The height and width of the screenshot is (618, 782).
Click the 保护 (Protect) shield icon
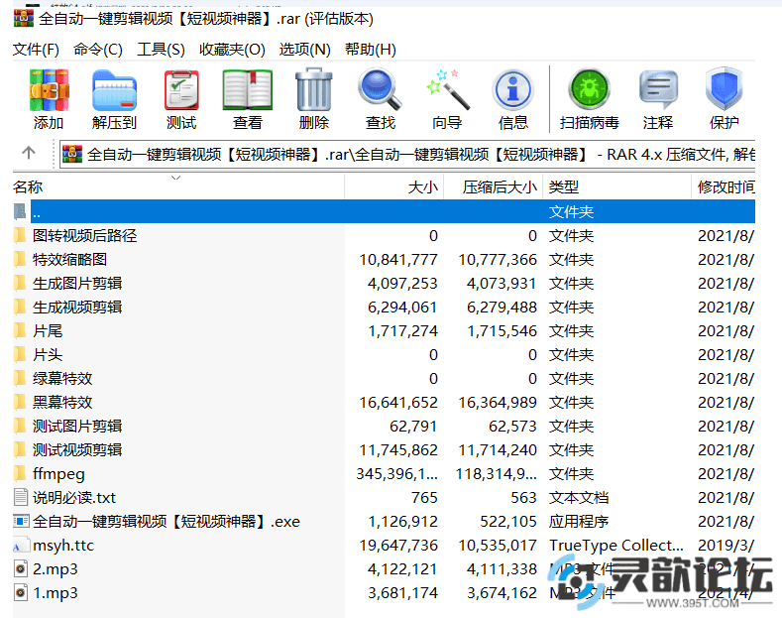[725, 90]
